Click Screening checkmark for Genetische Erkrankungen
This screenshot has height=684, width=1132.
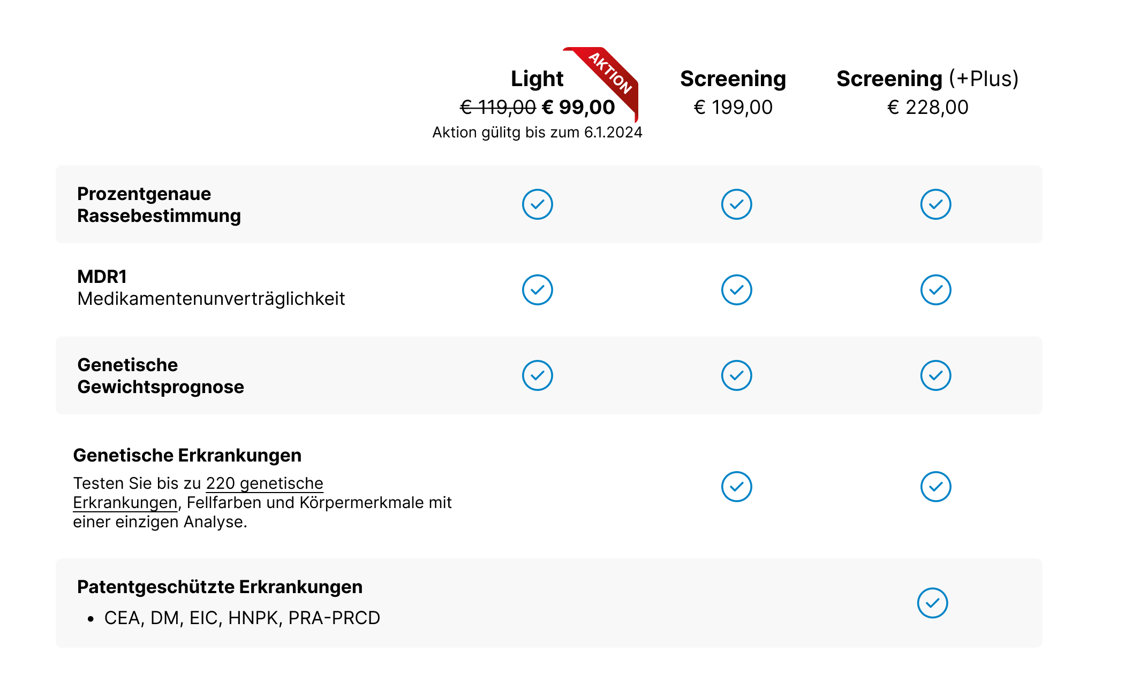pyautogui.click(x=736, y=487)
